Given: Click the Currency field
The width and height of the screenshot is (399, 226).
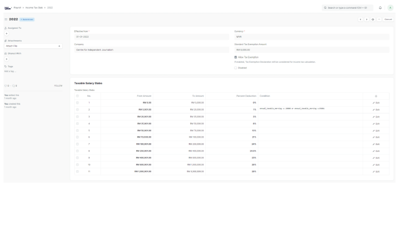Looking at the screenshot, I should click(312, 37).
